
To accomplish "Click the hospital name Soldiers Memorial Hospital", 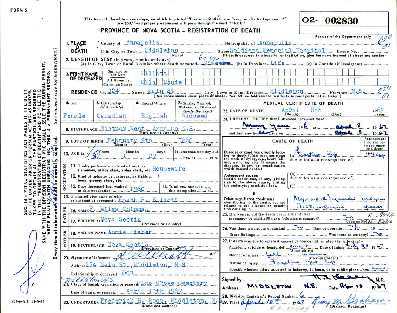I will [276, 51].
